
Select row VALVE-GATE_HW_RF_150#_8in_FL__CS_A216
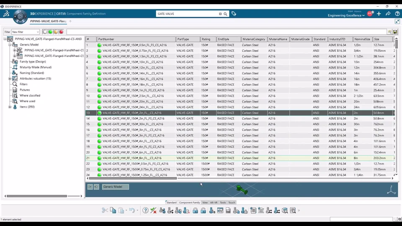point(239,158)
